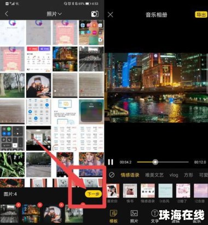Select tray thumbnail number 2 (night city)
Viewport: 208px width, 225px height.
(x=31, y=214)
